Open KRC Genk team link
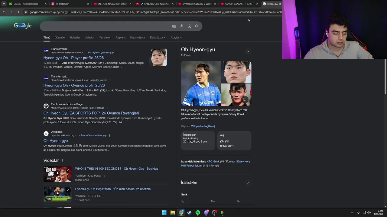 click(213, 162)
